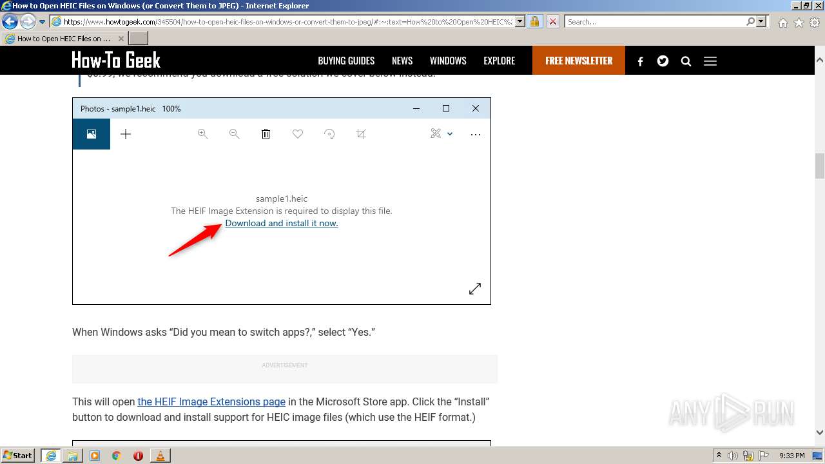The height and width of the screenshot is (464, 825).
Task: Click the vertical scrollbar thumb
Action: [x=820, y=166]
